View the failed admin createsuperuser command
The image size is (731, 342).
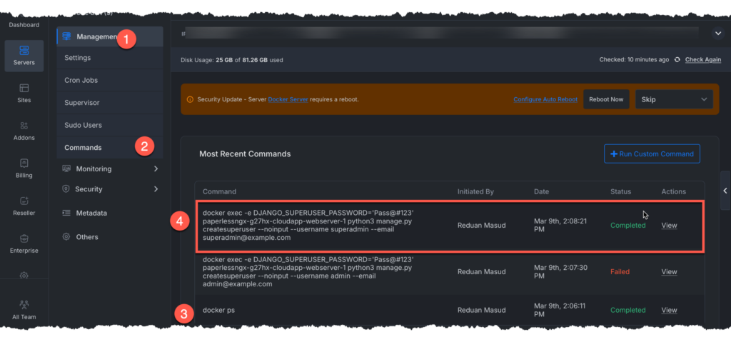click(x=669, y=271)
